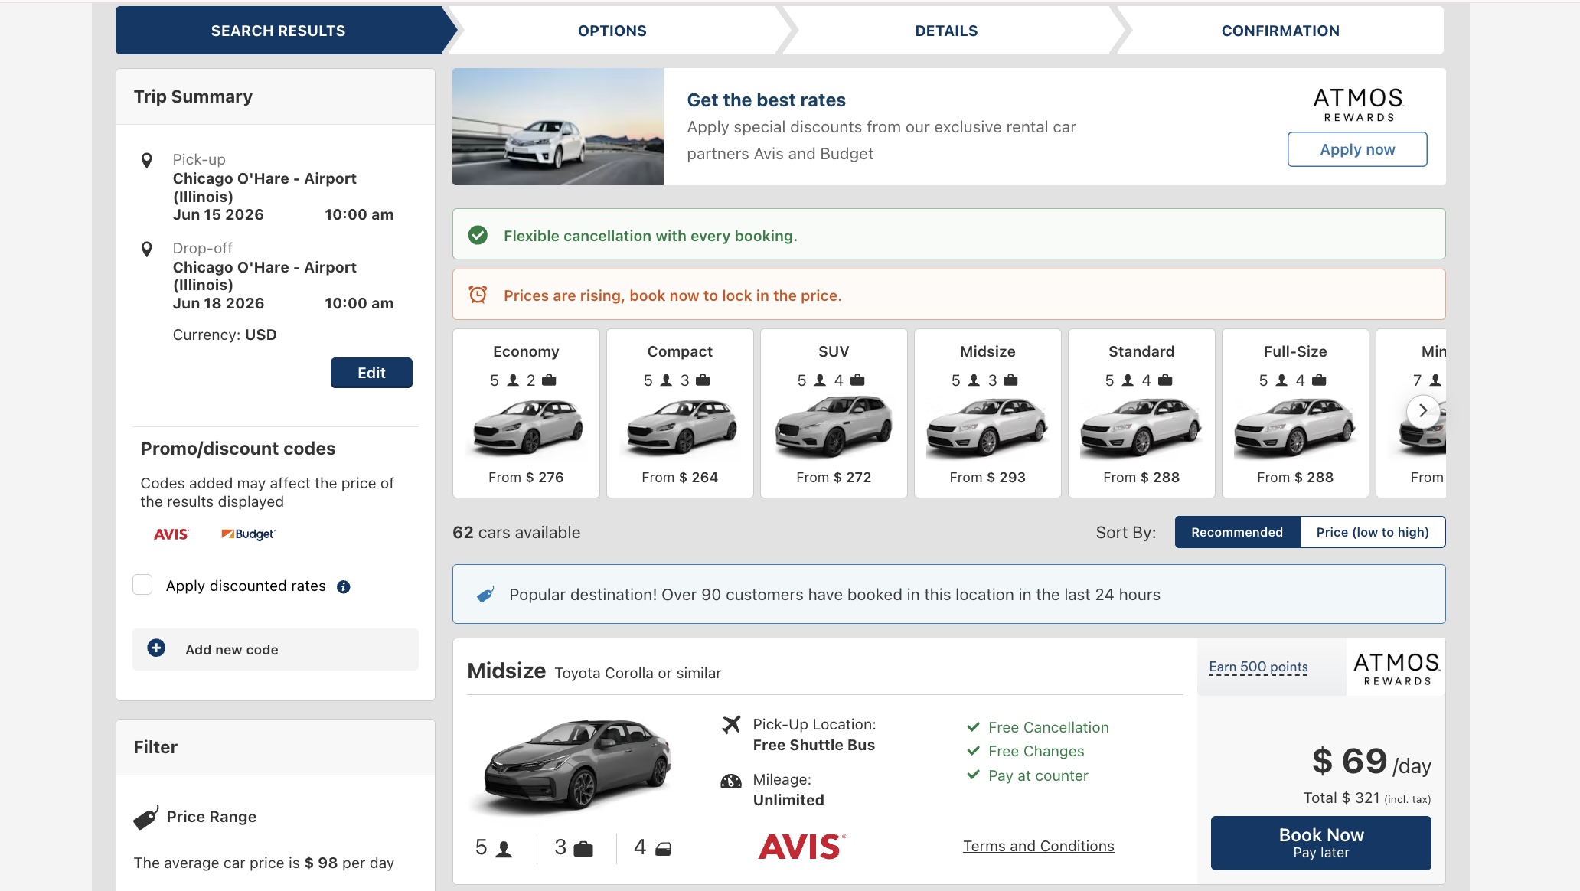The height and width of the screenshot is (891, 1580).
Task: Click the 'Jun 18 2026' drop-off date
Action: (x=218, y=303)
